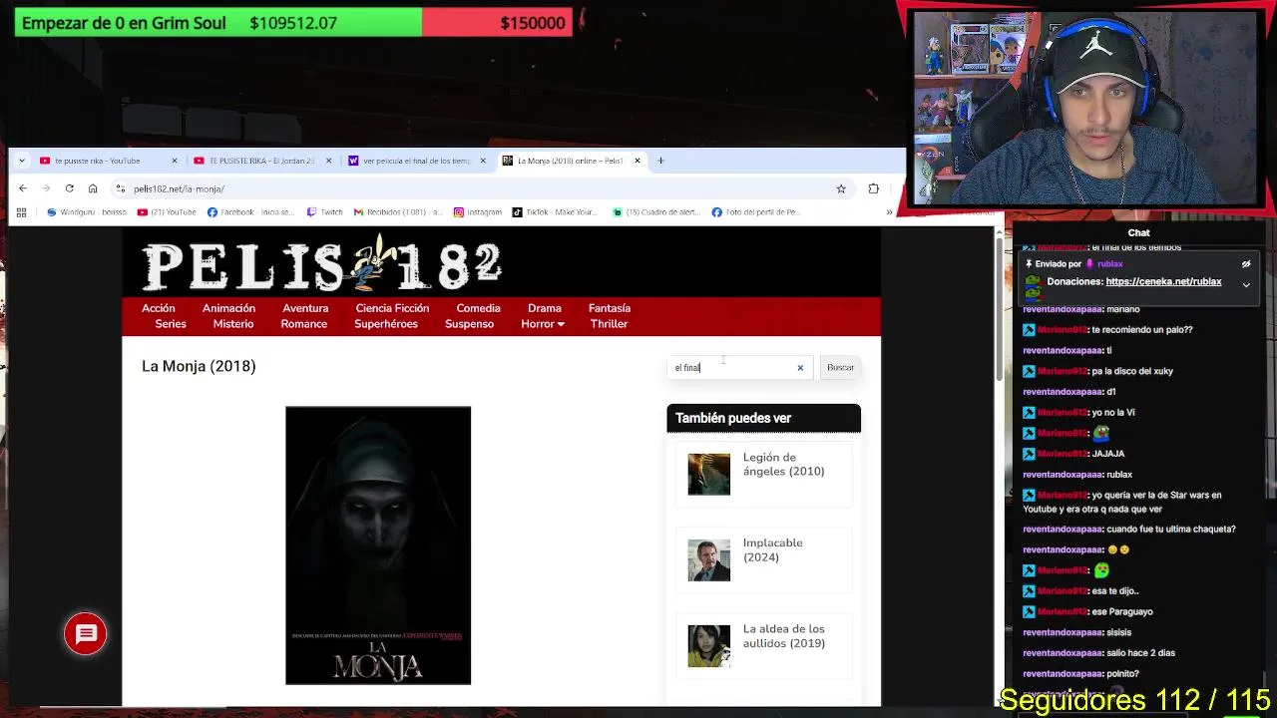Open the ceneka.net/rublax donation link
This screenshot has width=1277, height=718.
pos(1163,282)
